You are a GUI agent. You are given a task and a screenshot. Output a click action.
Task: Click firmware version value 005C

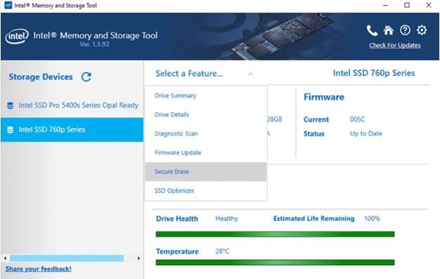click(357, 119)
